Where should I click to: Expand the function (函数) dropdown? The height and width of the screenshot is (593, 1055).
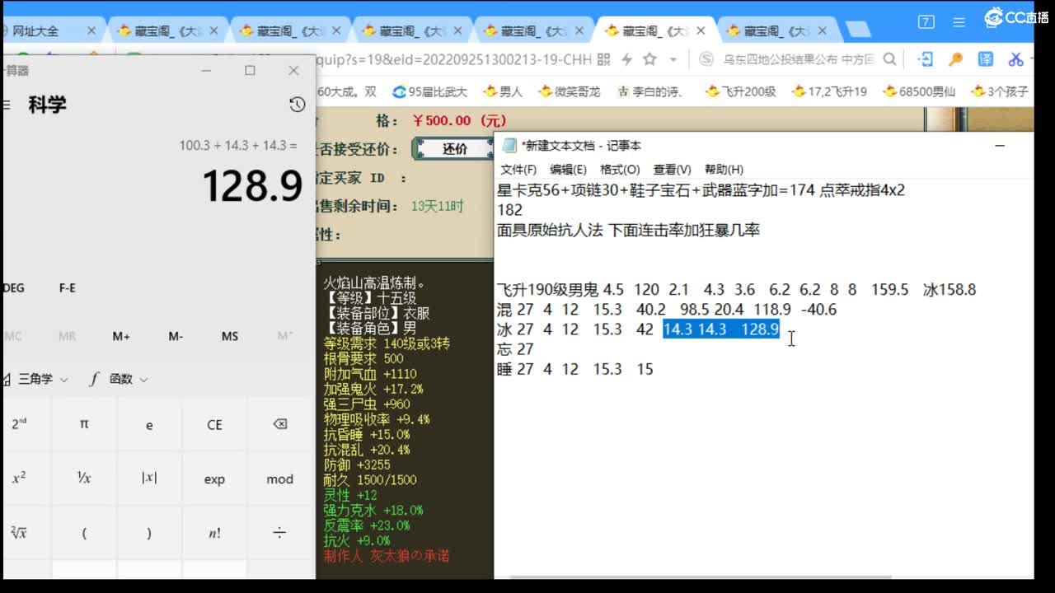point(120,379)
